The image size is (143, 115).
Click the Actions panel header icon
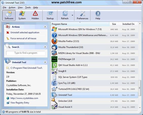pos(8,26)
